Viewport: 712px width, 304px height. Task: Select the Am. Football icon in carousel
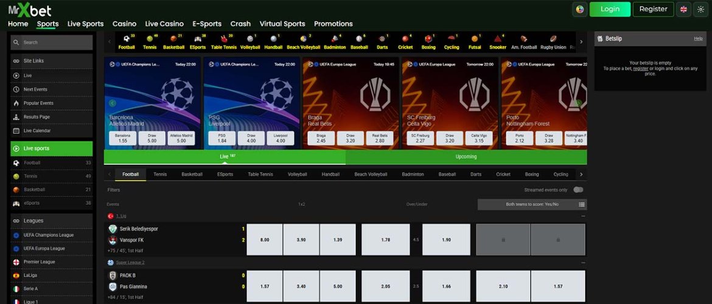click(x=523, y=39)
